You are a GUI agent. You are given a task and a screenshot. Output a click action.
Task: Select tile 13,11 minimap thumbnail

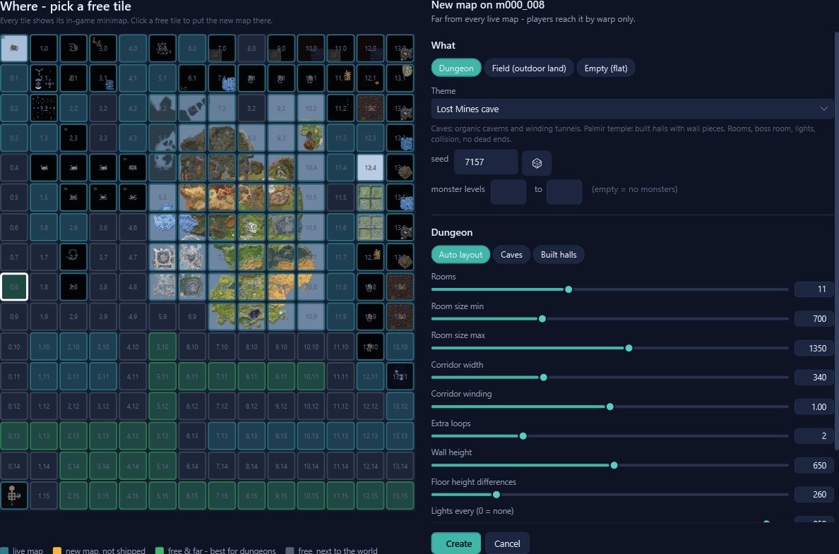point(400,376)
